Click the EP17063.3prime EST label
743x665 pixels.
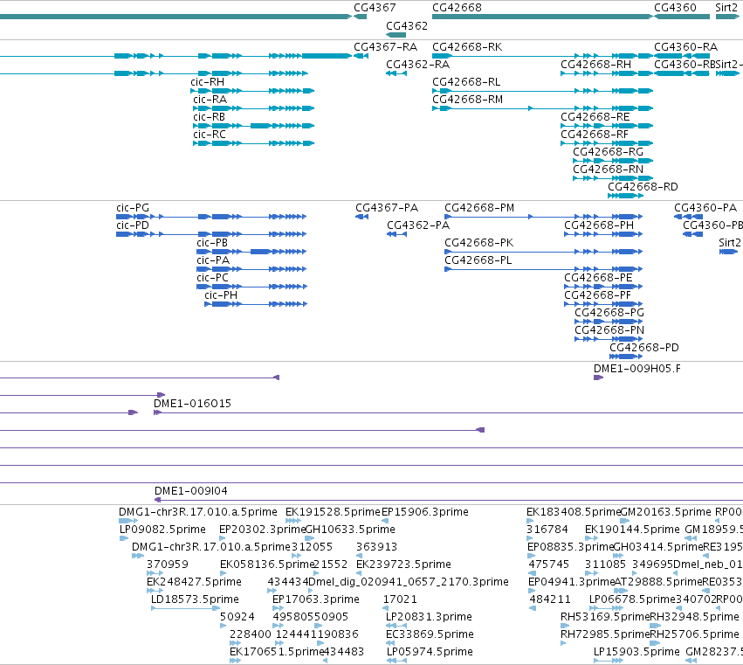316,600
